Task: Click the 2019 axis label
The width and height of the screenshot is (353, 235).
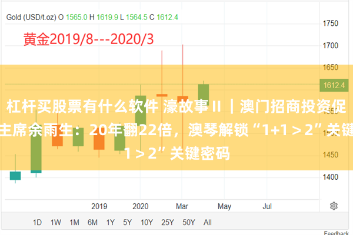Action: click(99, 206)
